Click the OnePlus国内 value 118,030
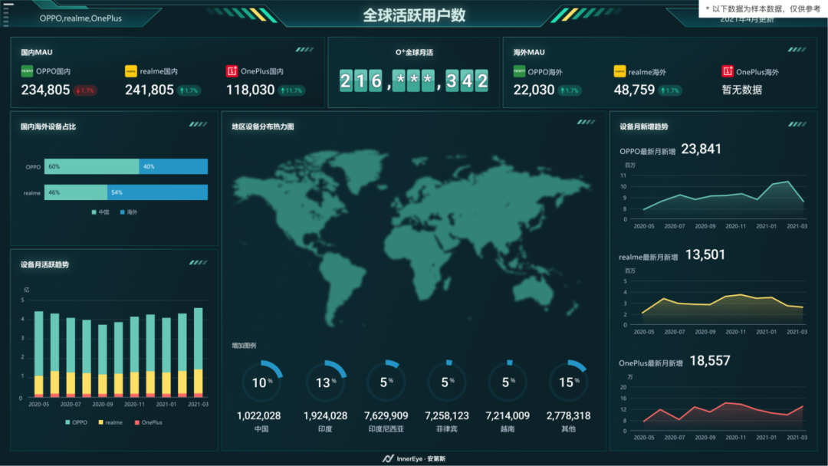Image resolution: width=828 pixels, height=466 pixels. (x=250, y=90)
